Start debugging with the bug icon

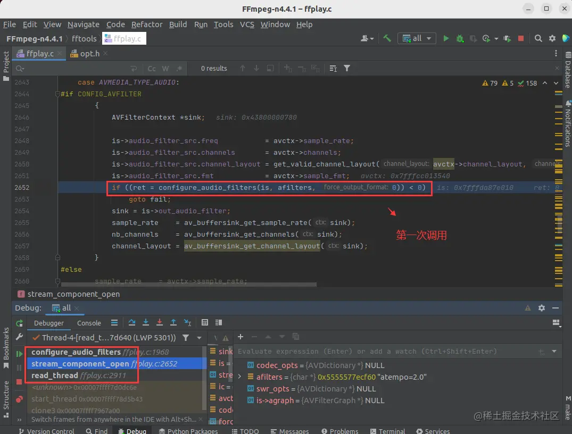[460, 38]
